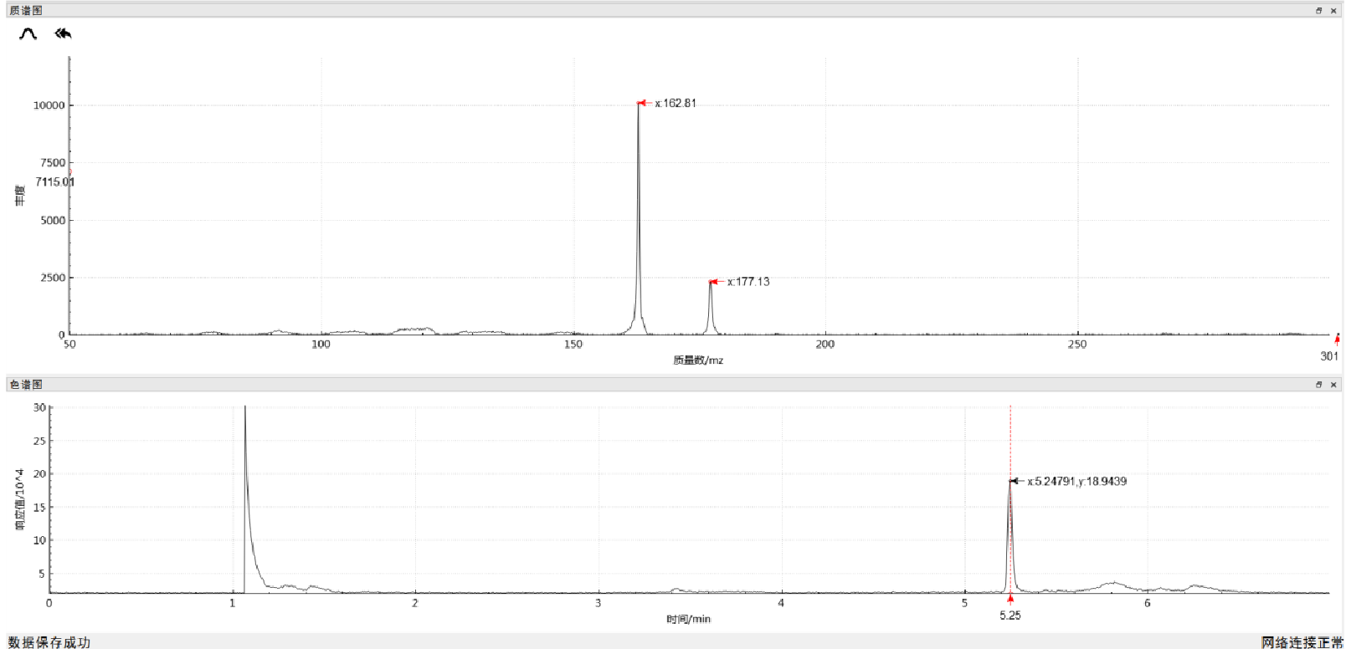1346x649 pixels.
Task: Float the 质谱图 panel
Action: tap(1318, 11)
